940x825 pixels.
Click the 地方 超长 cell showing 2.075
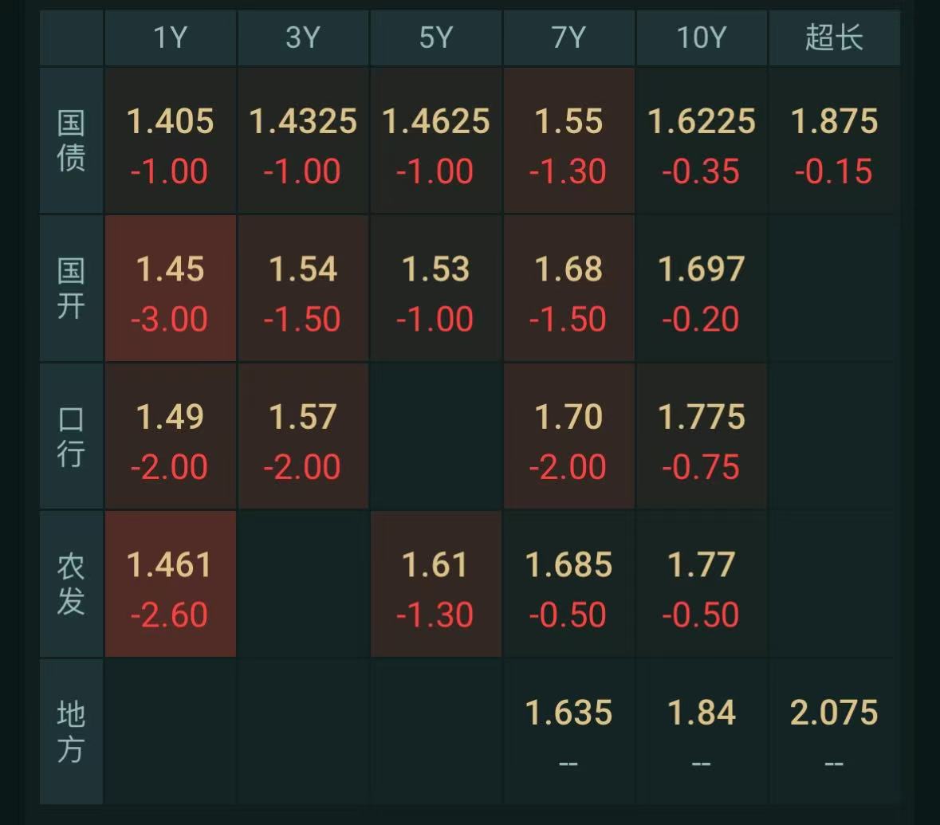pos(835,732)
